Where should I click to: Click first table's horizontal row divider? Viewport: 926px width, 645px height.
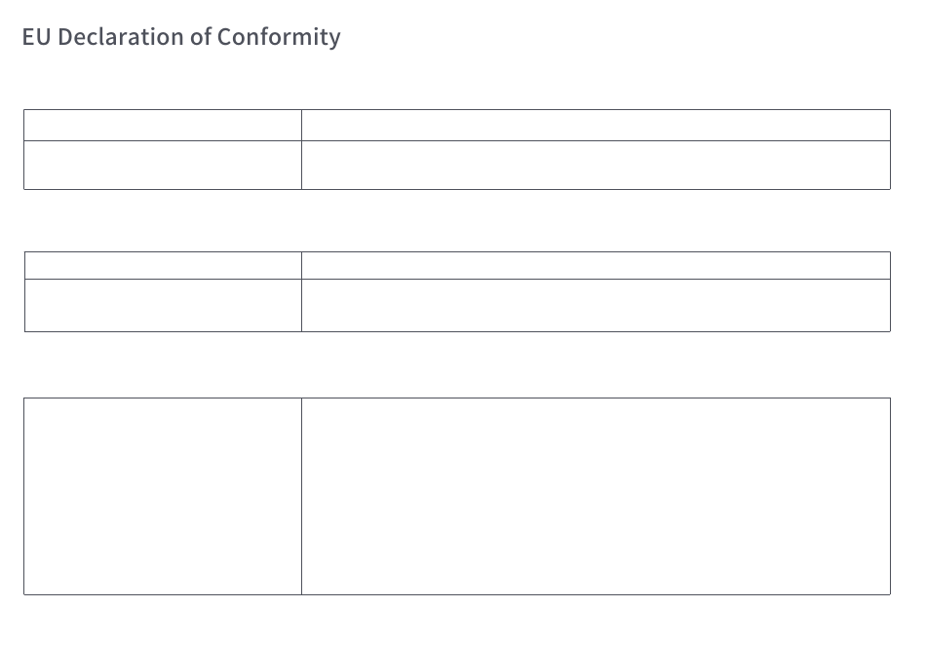[457, 140]
